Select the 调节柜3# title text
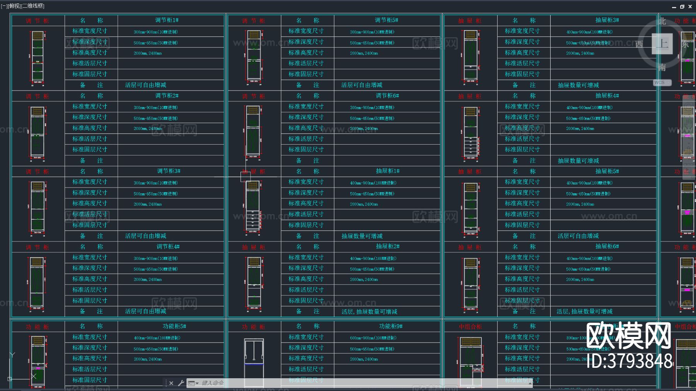The image size is (696, 391). [169, 171]
